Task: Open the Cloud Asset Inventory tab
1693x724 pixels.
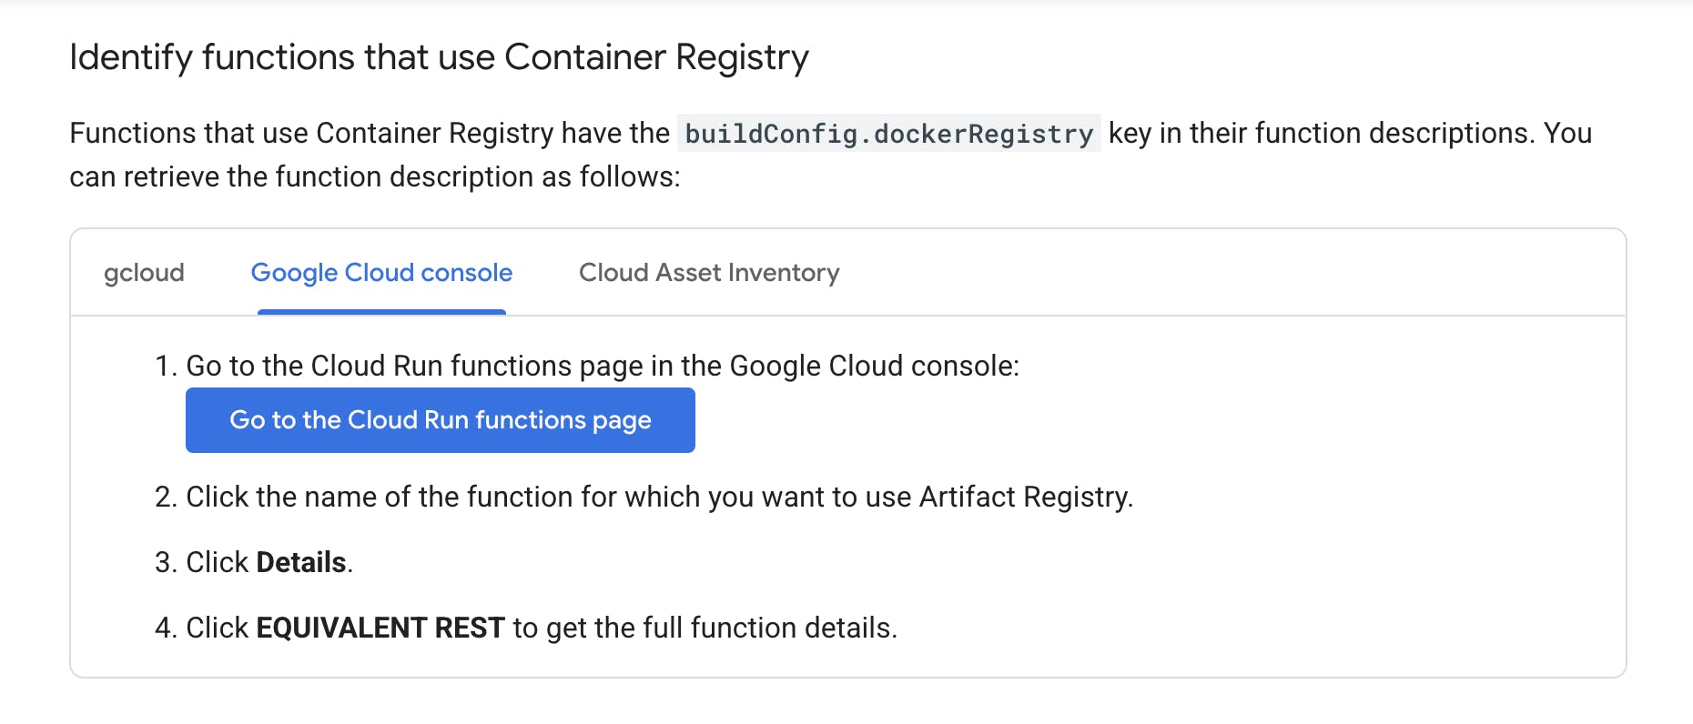Action: pos(709,273)
